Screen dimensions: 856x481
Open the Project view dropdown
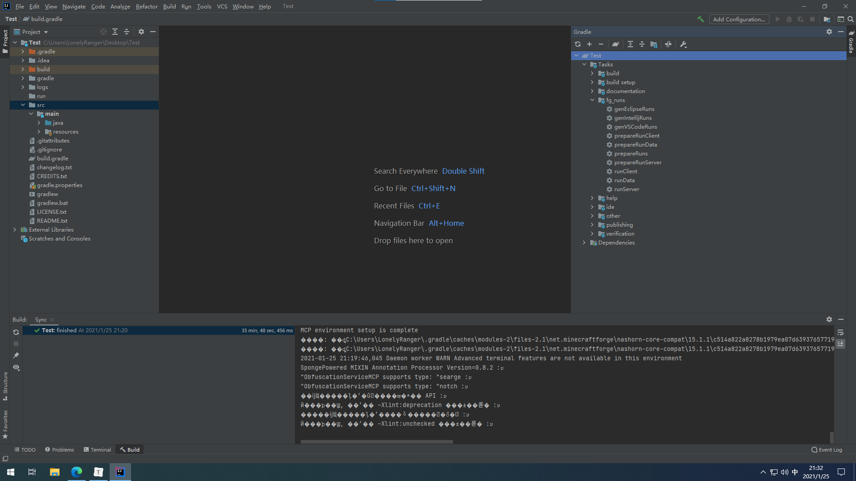tap(46, 32)
